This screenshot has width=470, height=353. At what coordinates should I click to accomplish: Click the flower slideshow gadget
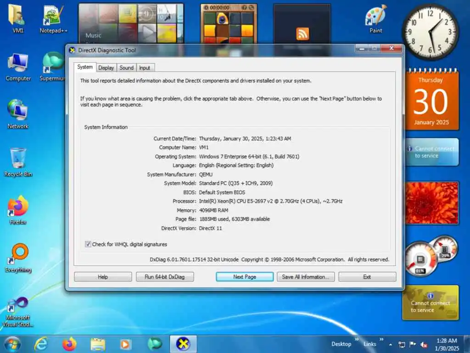431,203
